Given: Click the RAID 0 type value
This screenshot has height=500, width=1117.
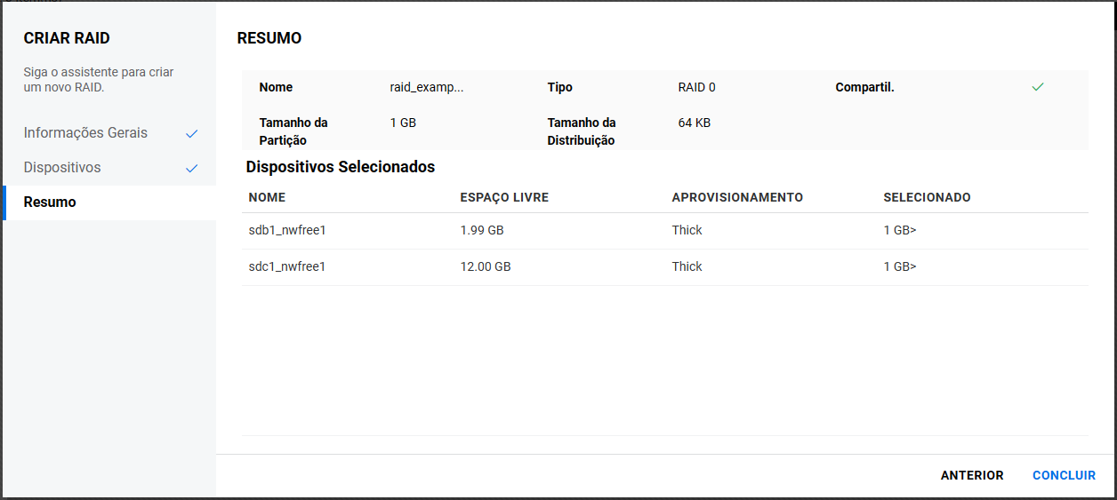Looking at the screenshot, I should [x=696, y=88].
